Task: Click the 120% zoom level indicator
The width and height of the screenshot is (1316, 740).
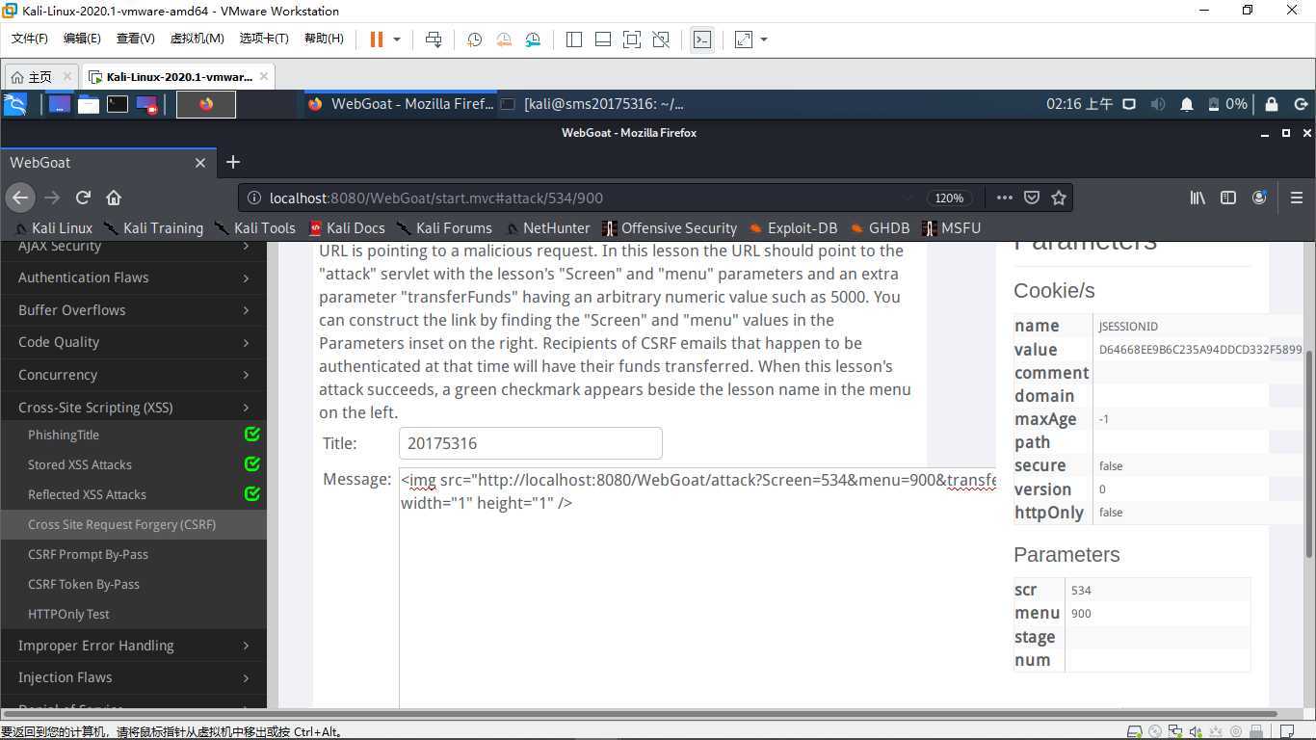Action: (x=949, y=198)
